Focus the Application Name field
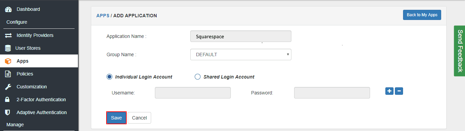Screen dimensions: 465x131 (241, 37)
